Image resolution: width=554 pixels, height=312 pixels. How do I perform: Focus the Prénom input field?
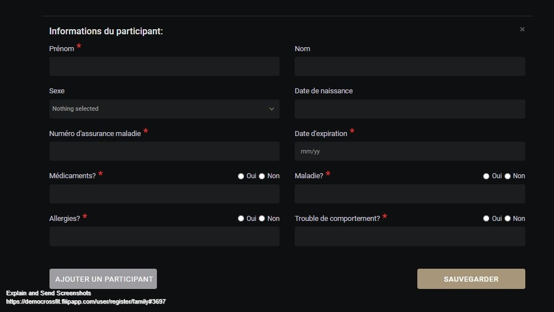point(164,66)
